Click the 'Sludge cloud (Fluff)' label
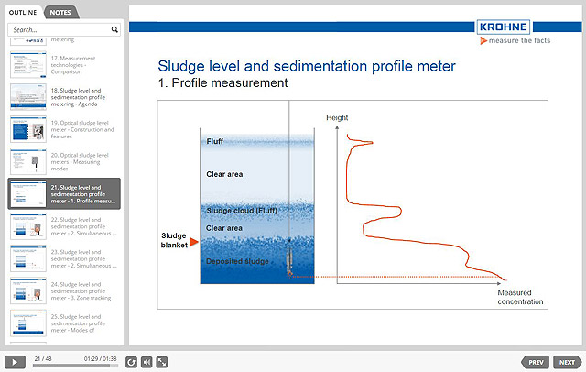 (242, 211)
